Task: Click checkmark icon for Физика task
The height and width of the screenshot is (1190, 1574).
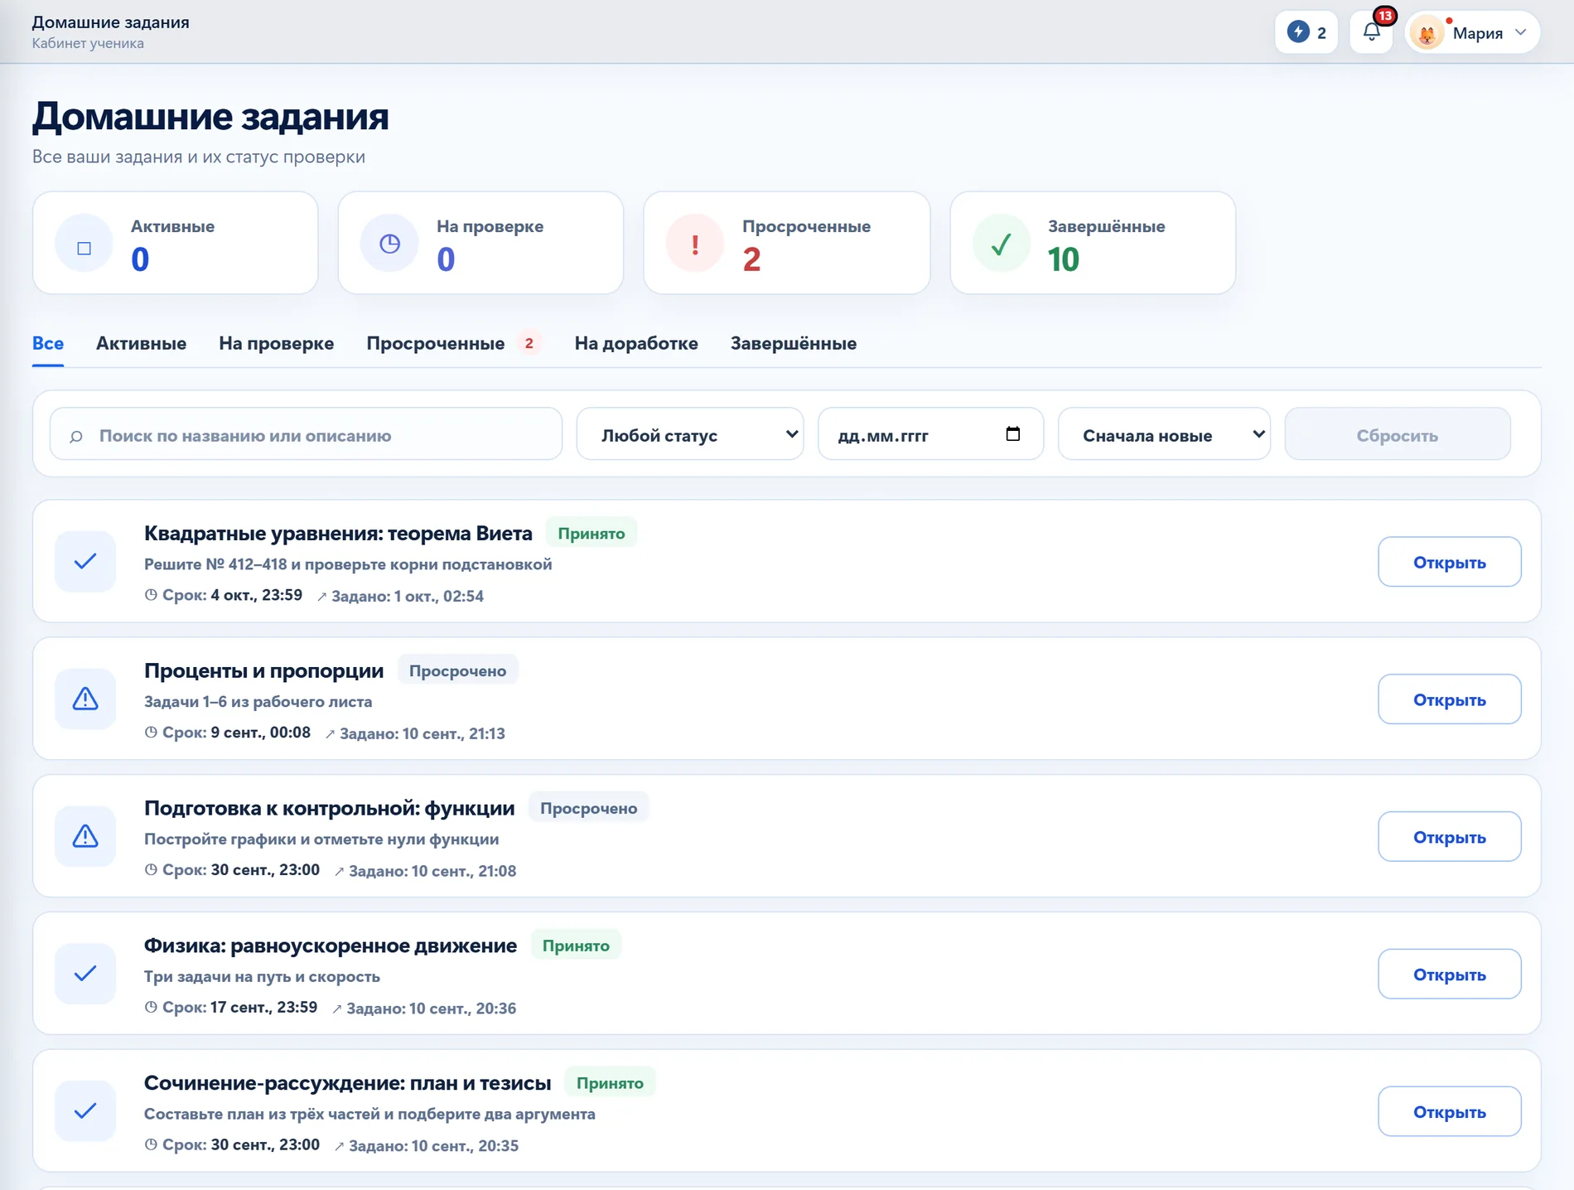Action: [85, 974]
